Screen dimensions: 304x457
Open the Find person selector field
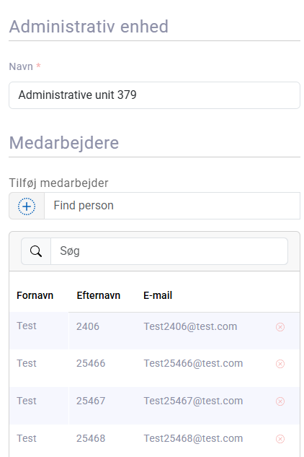tap(172, 206)
